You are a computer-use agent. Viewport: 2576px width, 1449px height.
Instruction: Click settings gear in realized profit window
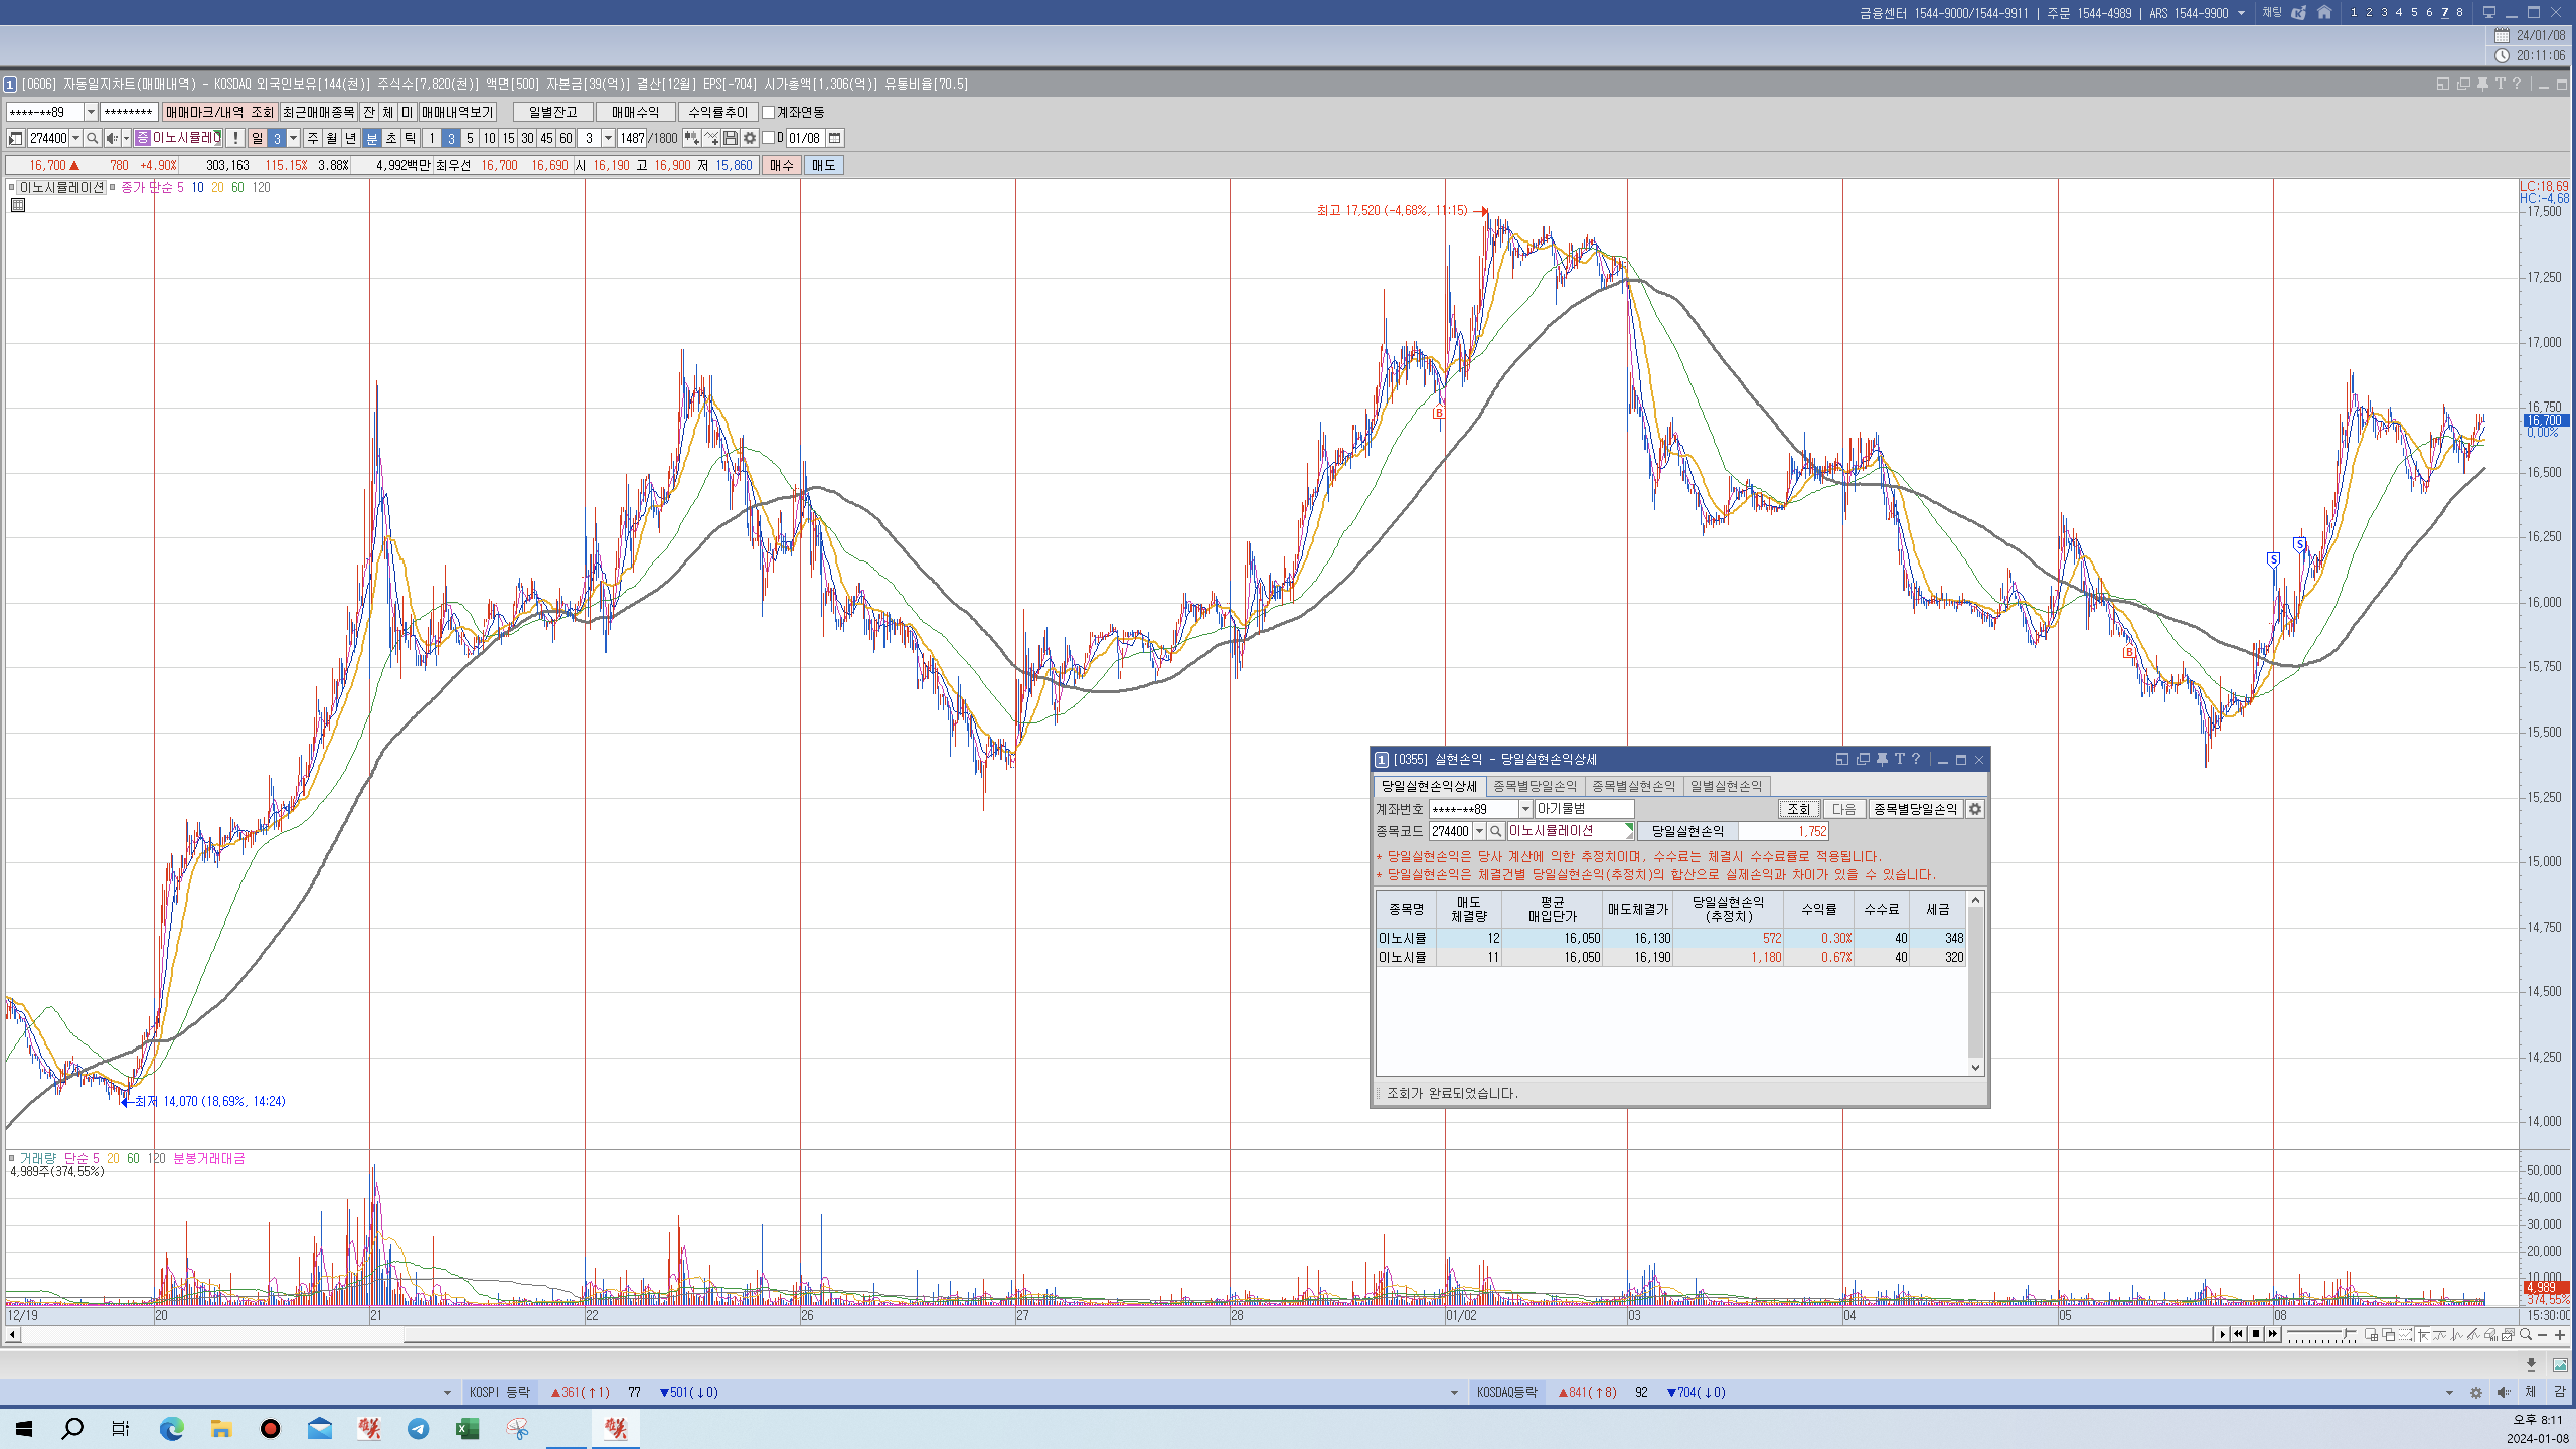click(x=1975, y=809)
